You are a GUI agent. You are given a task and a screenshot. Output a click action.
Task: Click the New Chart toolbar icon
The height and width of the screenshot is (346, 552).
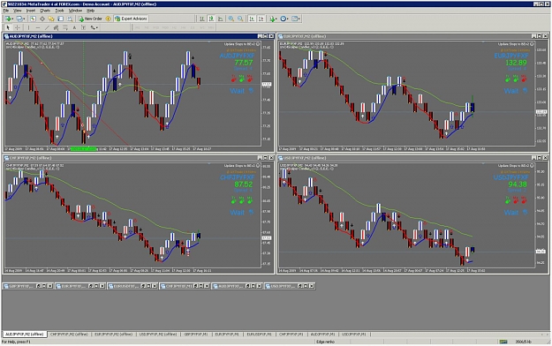tap(8, 19)
